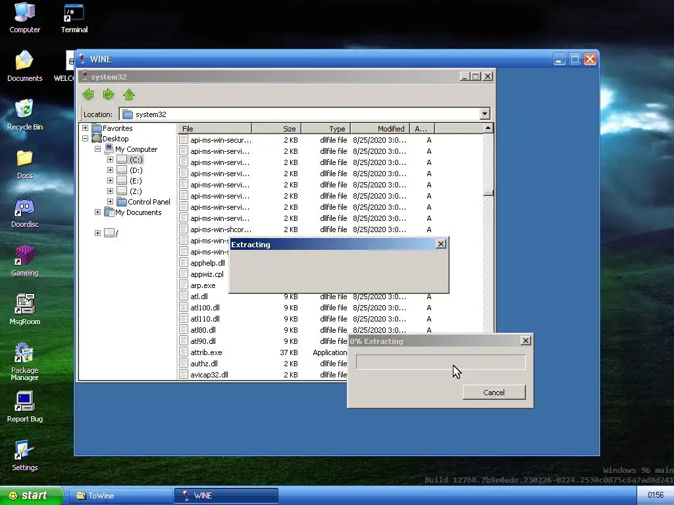Click the A… attributes column header
The width and height of the screenshot is (674, 505).
[x=422, y=128]
